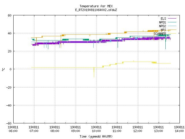Click the NPI legend label
The image size is (185, 139).
163,30
